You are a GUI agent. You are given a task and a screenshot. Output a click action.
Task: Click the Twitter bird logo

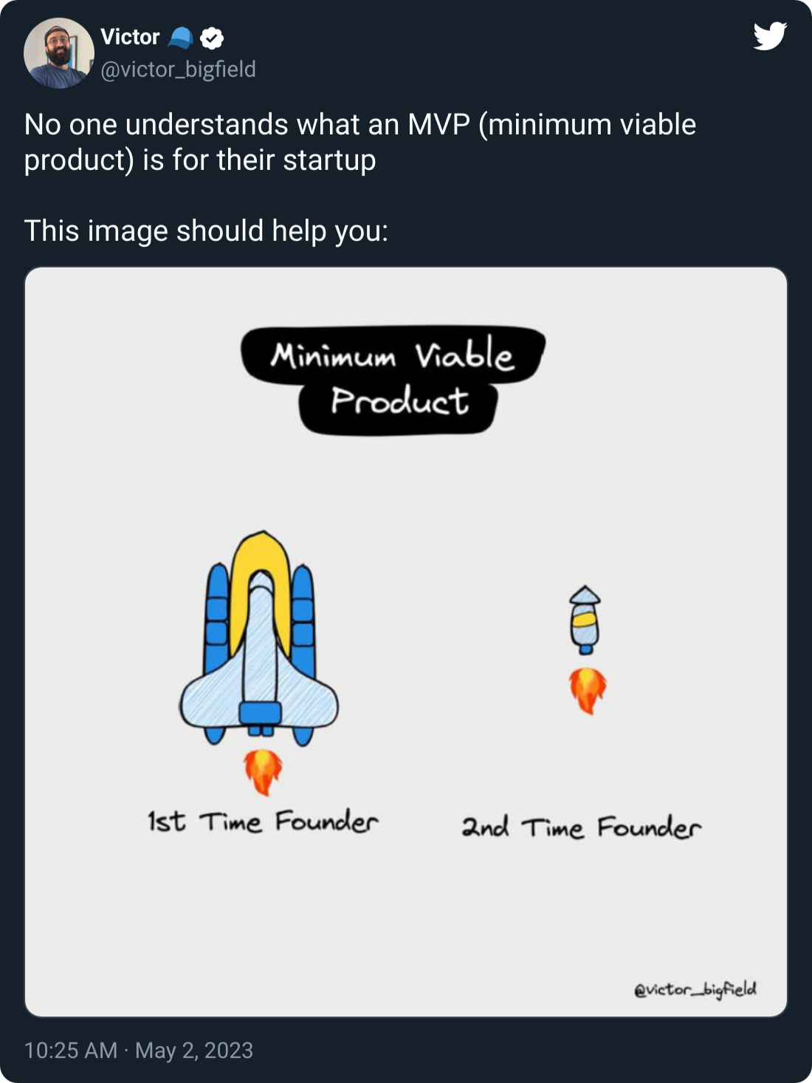pyautogui.click(x=770, y=36)
